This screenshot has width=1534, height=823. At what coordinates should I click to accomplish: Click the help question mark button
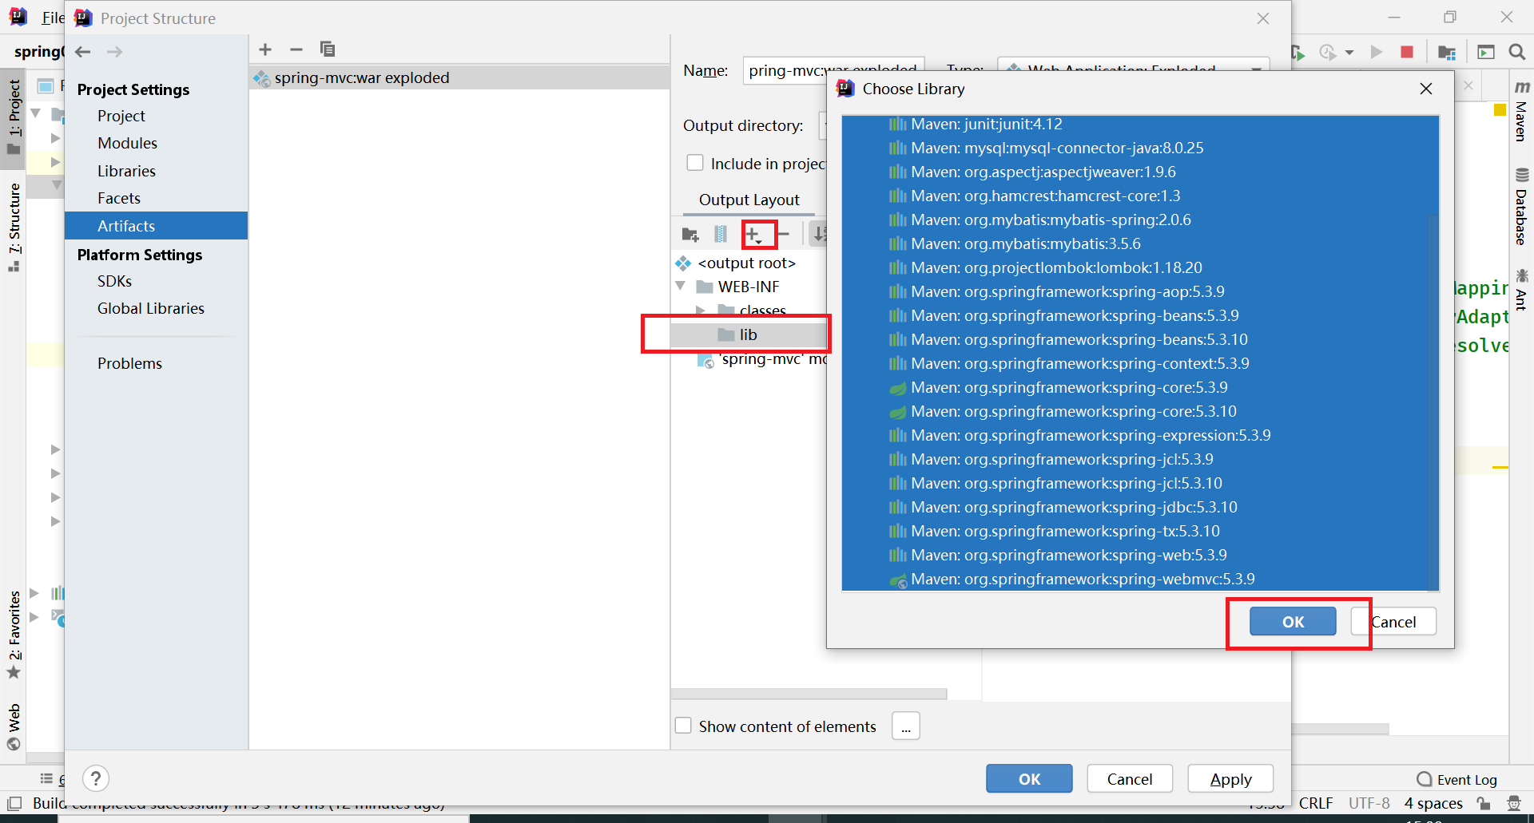96,778
